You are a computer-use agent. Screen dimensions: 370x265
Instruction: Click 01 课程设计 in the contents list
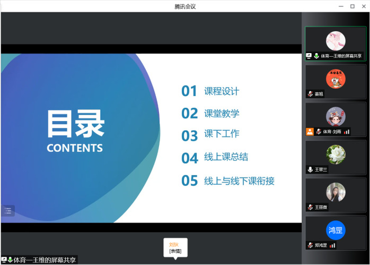(x=210, y=91)
